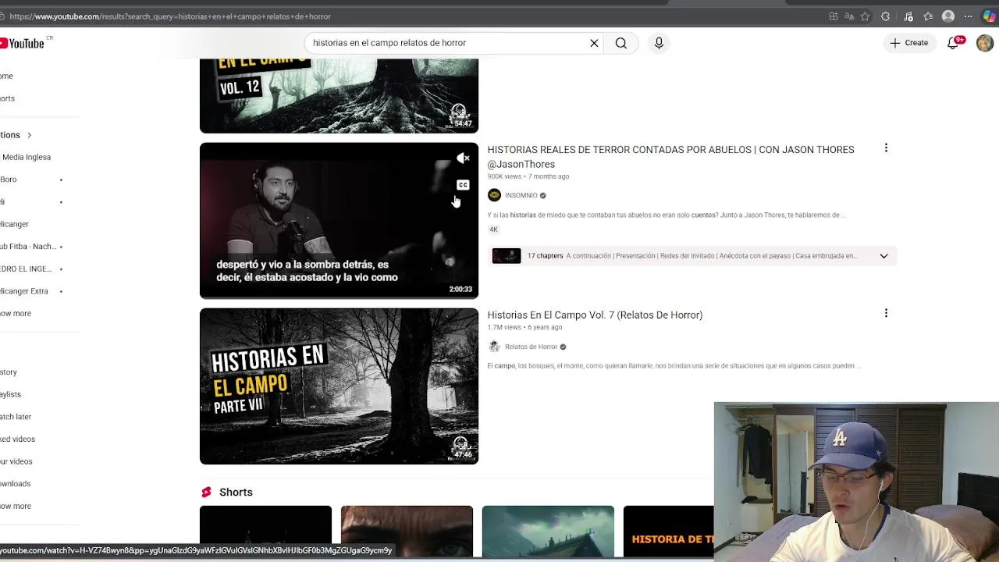This screenshot has height=562, width=999.
Task: Open video title Historias Reales de Terror Contadas por Abuelos
Action: click(x=670, y=157)
